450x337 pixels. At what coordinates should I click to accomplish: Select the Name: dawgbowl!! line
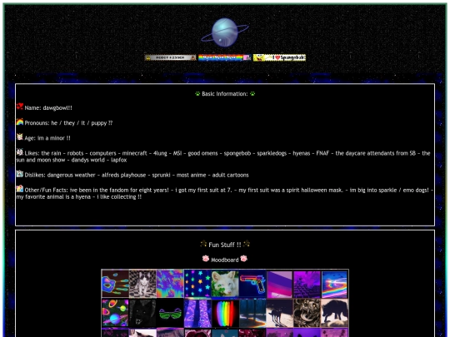point(48,108)
